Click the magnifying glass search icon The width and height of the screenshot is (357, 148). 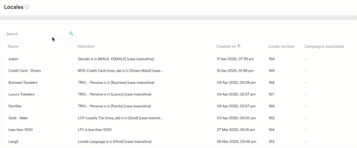point(71,34)
